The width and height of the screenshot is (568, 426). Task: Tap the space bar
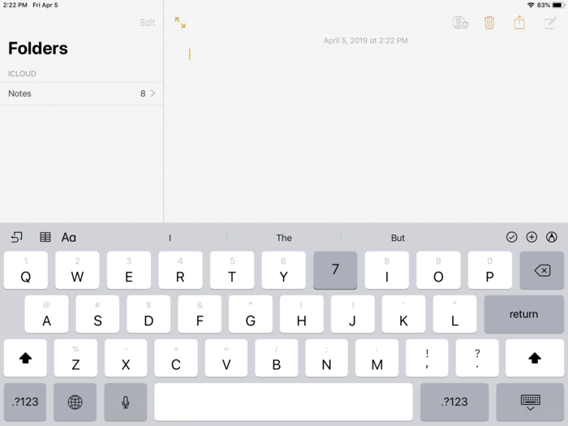[x=283, y=402]
